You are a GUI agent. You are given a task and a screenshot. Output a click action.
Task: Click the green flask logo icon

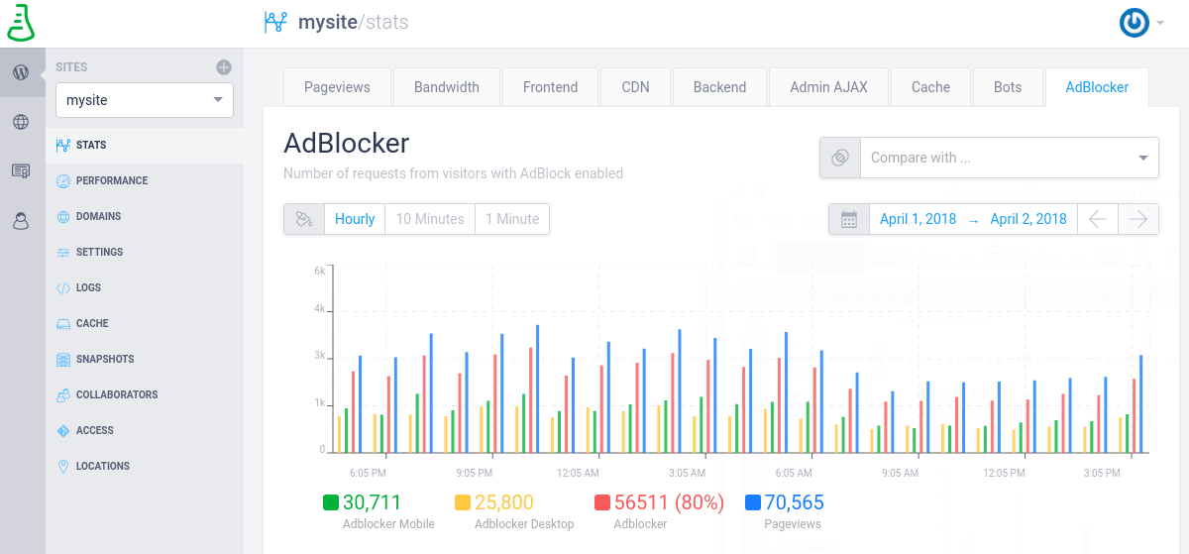[21, 23]
